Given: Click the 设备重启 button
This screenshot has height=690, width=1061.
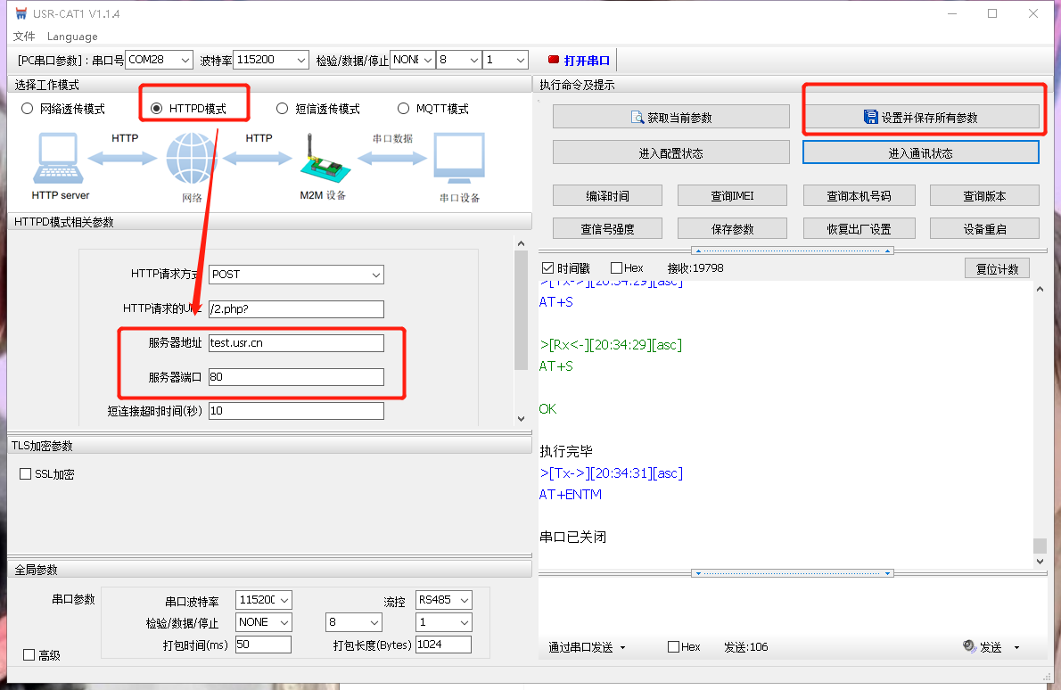Looking at the screenshot, I should [x=984, y=228].
